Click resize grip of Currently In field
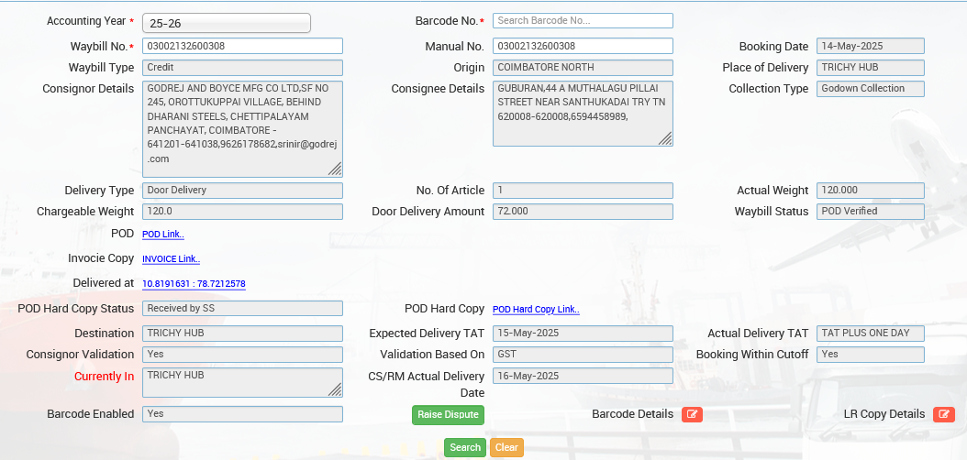This screenshot has height=460, width=967. coord(335,389)
